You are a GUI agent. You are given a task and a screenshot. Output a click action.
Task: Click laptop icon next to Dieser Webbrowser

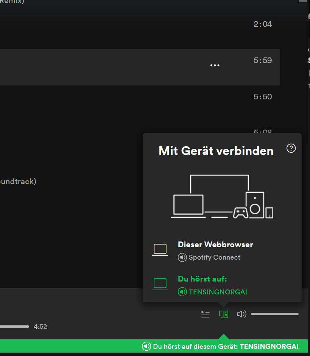coord(160,250)
